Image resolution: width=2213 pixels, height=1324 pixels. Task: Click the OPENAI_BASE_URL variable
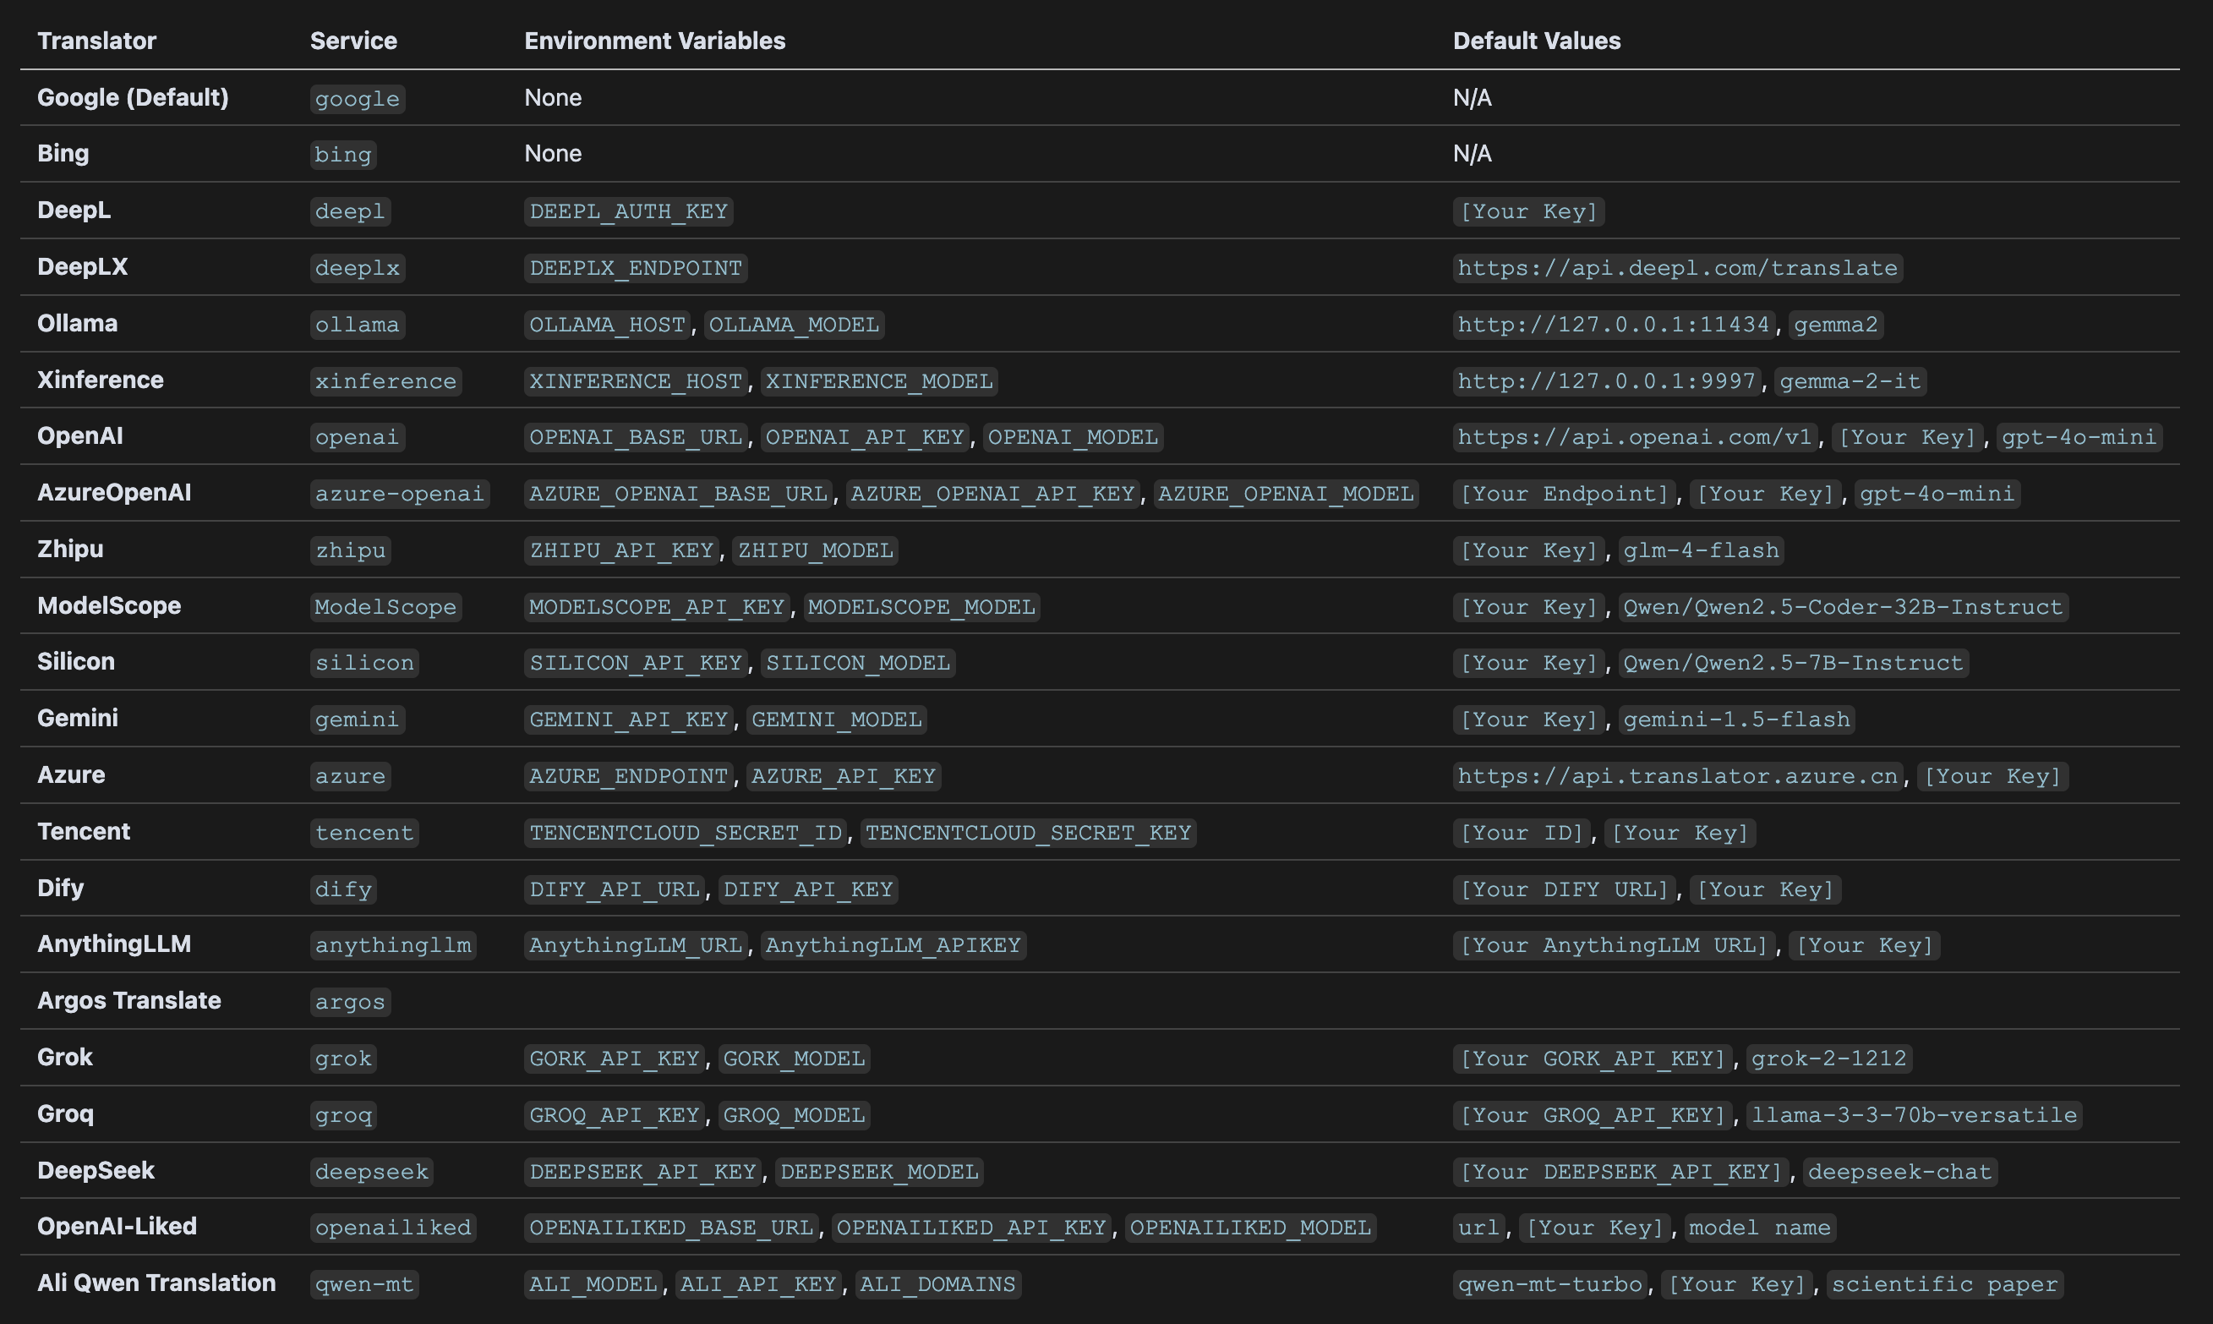point(636,437)
